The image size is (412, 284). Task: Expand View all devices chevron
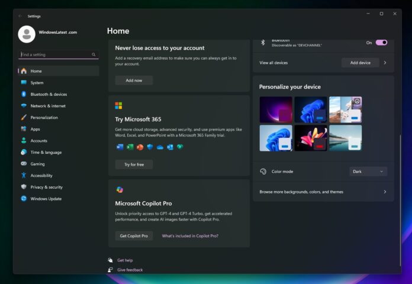point(385,63)
